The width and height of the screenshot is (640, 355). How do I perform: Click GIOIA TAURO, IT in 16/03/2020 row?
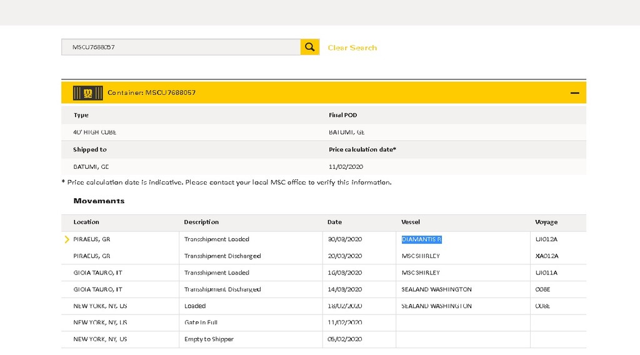97,272
